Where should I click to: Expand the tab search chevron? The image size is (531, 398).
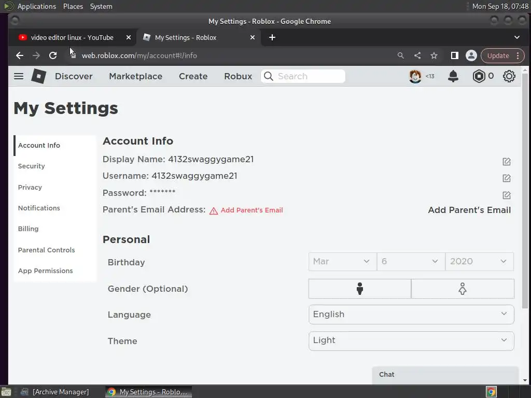517,37
